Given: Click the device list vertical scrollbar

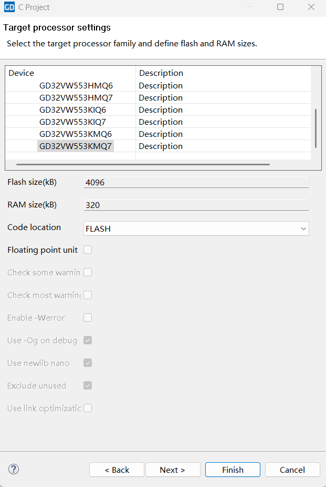Looking at the screenshot, I should [x=316, y=128].
